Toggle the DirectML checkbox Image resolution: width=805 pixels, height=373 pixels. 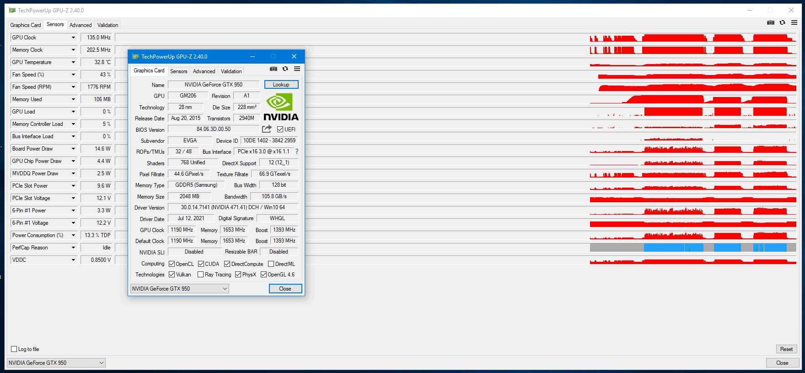pyautogui.click(x=271, y=264)
